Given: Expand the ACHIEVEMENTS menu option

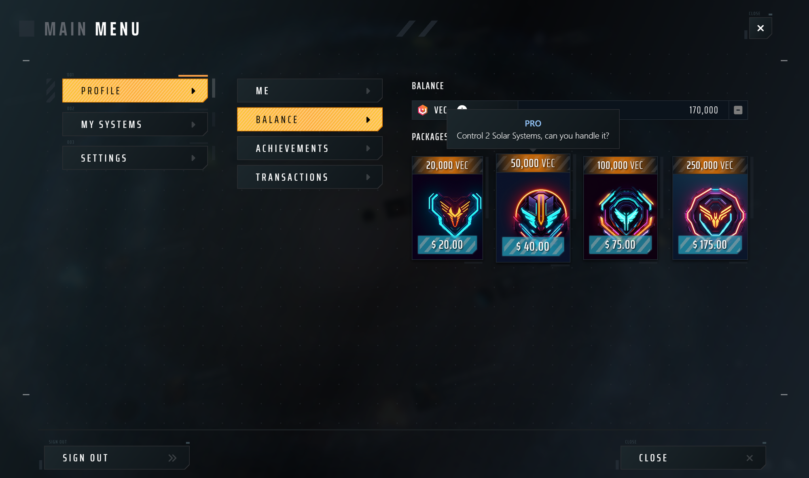Looking at the screenshot, I should [x=309, y=148].
